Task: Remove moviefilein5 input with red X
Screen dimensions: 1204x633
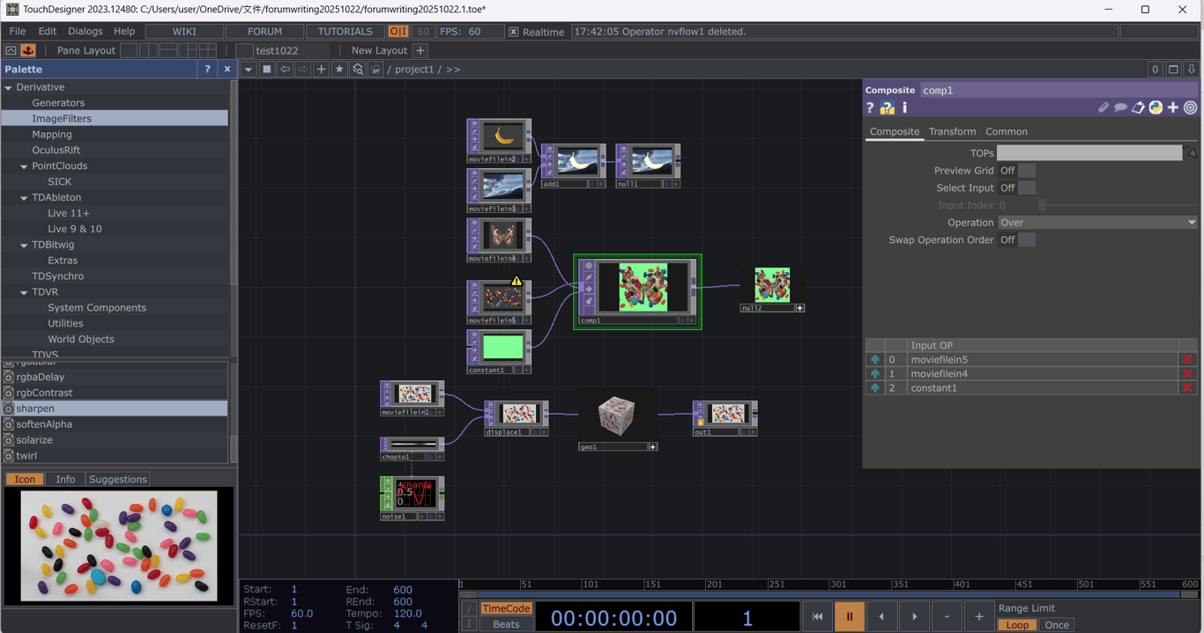Action: click(x=1187, y=359)
